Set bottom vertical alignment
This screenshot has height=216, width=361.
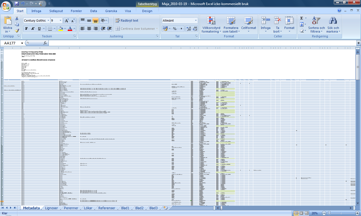click(95, 21)
